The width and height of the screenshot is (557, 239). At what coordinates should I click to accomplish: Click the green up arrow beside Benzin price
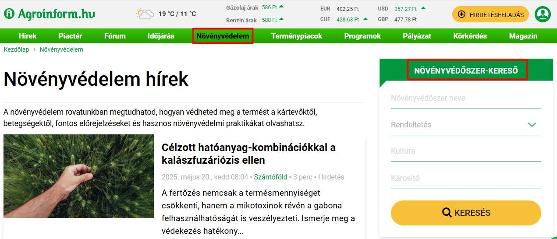281,19
